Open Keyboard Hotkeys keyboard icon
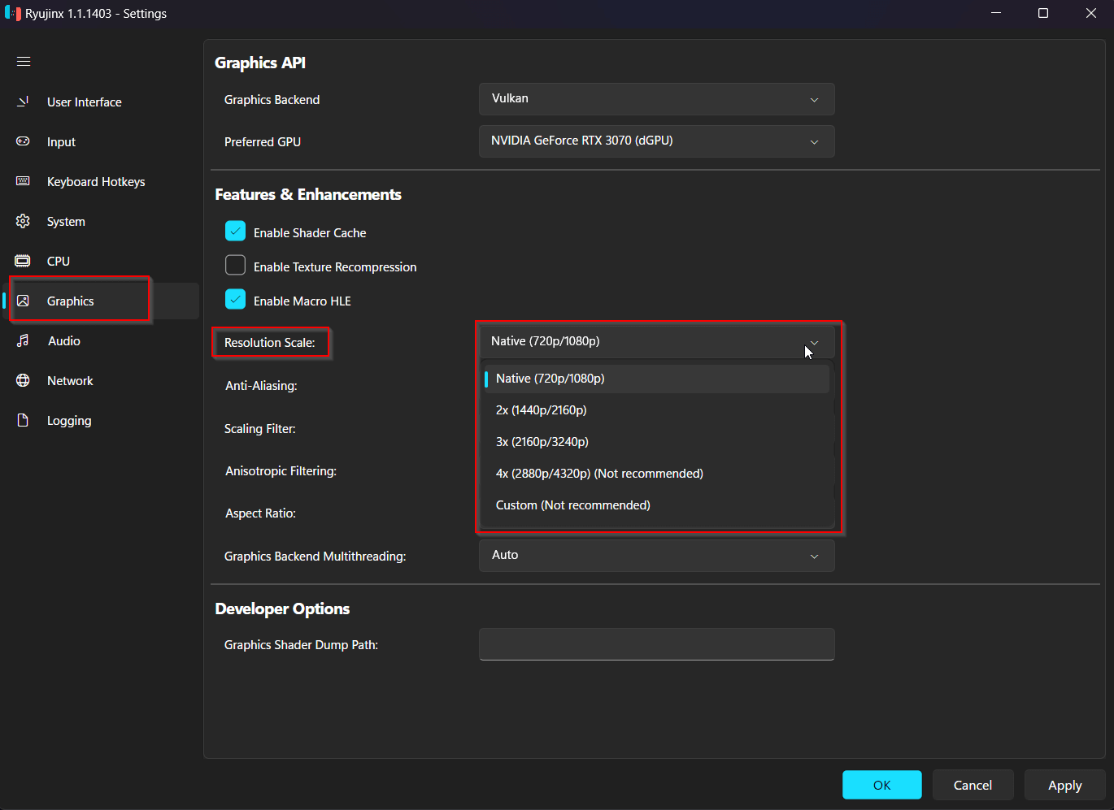This screenshot has height=810, width=1114. click(x=24, y=181)
